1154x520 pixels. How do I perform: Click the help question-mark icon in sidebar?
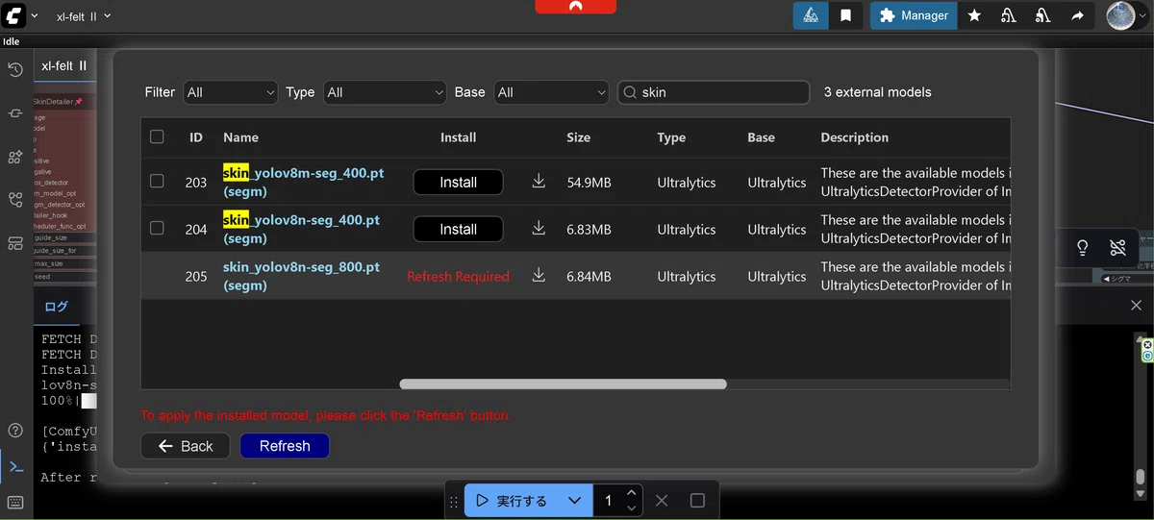[15, 431]
